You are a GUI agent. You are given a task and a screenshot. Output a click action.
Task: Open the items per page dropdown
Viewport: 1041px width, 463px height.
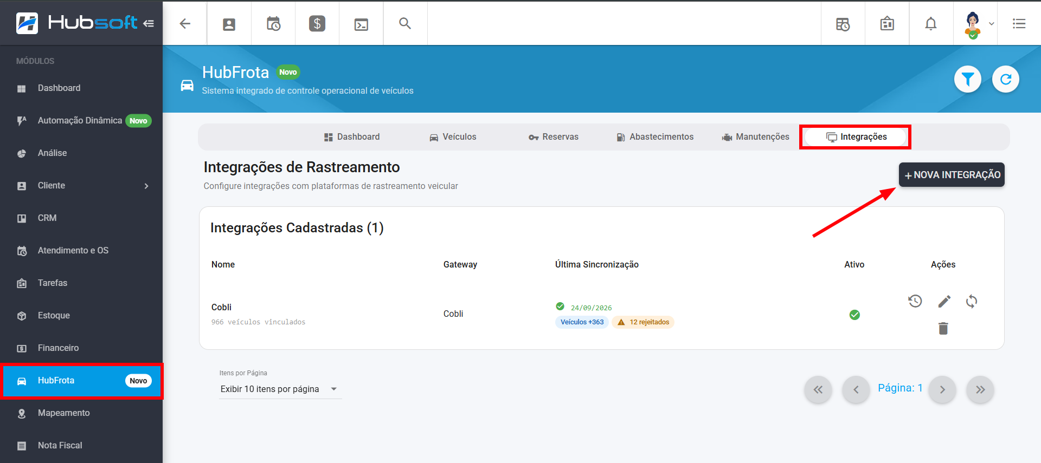pyautogui.click(x=280, y=389)
